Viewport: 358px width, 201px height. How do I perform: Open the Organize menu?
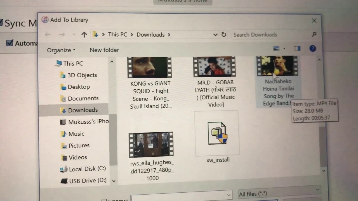61,50
